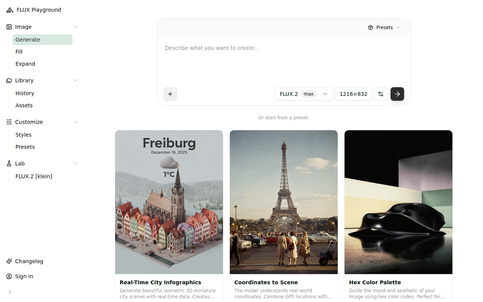The width and height of the screenshot is (483, 302).
Task: Click the Coordinates to Scene description text
Action: pos(283,294)
